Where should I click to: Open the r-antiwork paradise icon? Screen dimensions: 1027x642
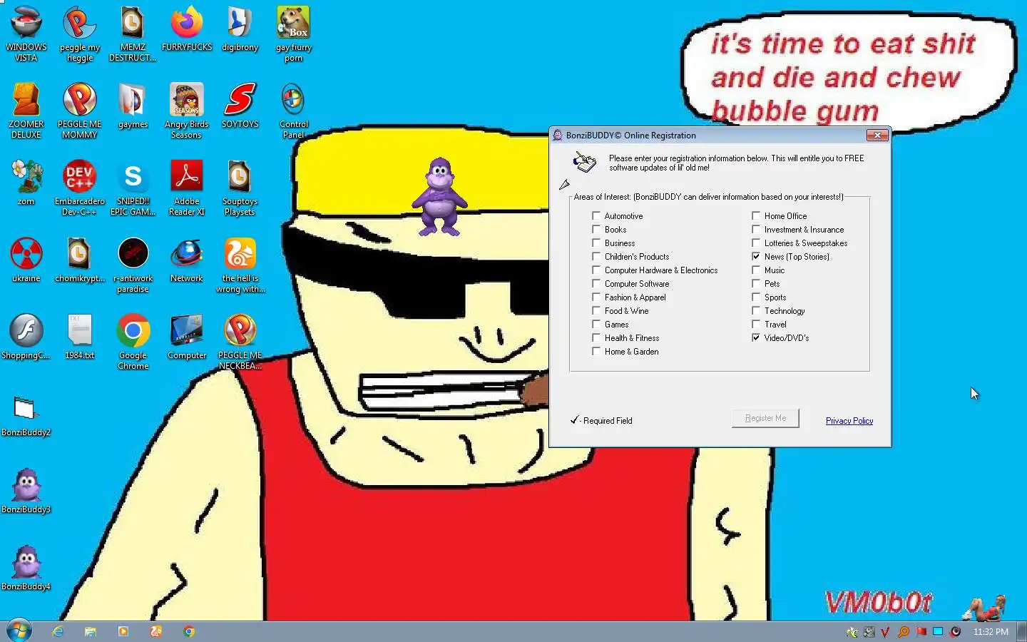pyautogui.click(x=133, y=265)
